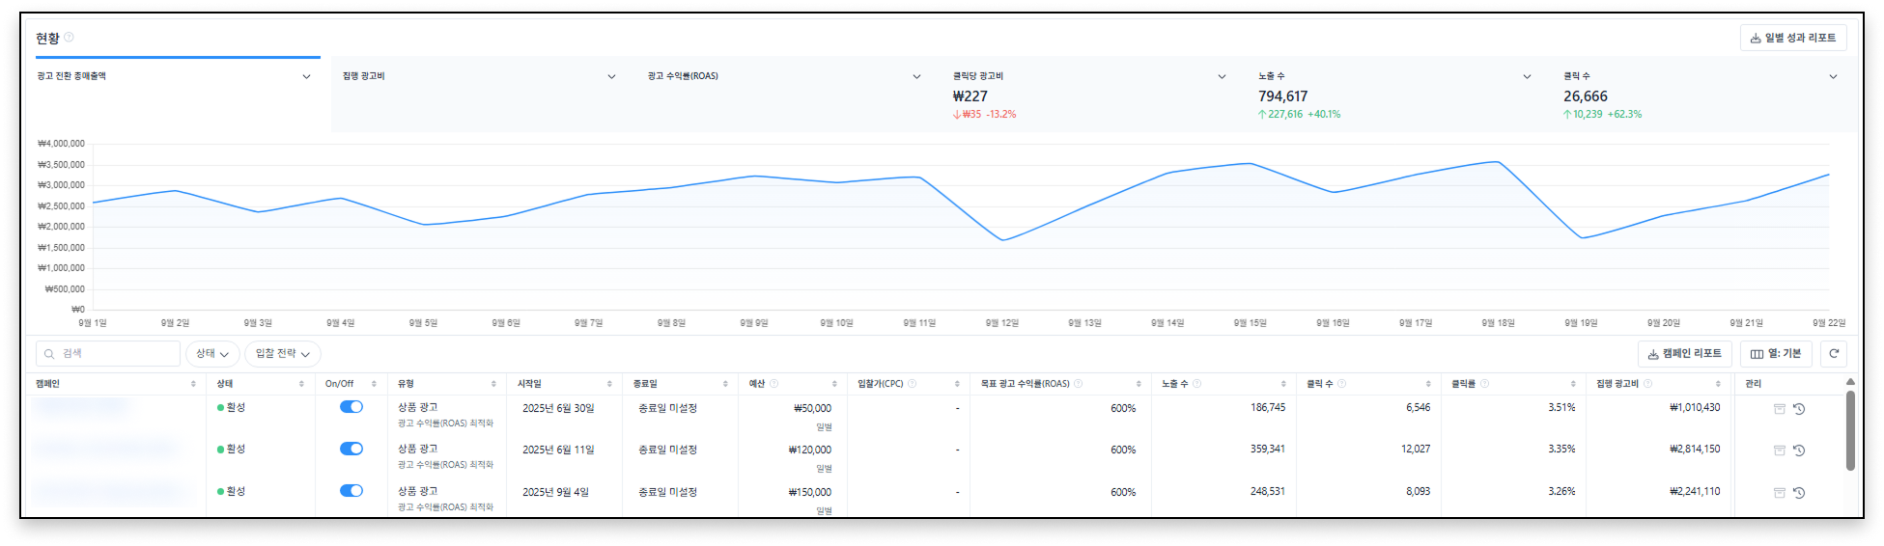
Task: Open history icon for the ₩2,241,110 campaign row
Action: (x=1799, y=493)
